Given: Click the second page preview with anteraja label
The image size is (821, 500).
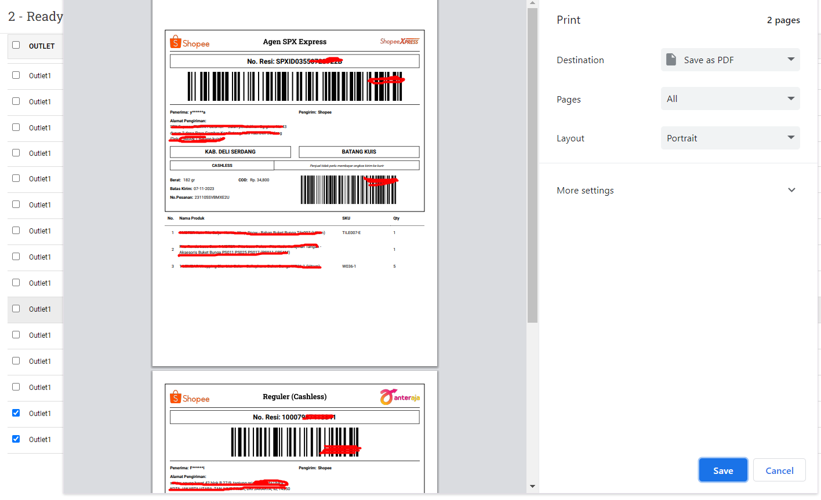Looking at the screenshot, I should click(295, 432).
